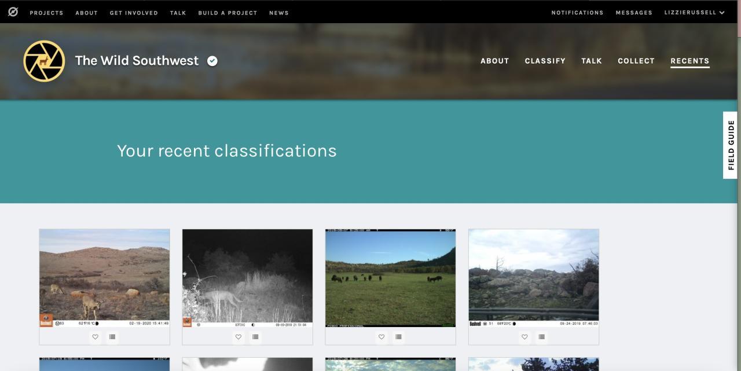
Task: Favorite the deer hillside image
Action: click(96, 337)
